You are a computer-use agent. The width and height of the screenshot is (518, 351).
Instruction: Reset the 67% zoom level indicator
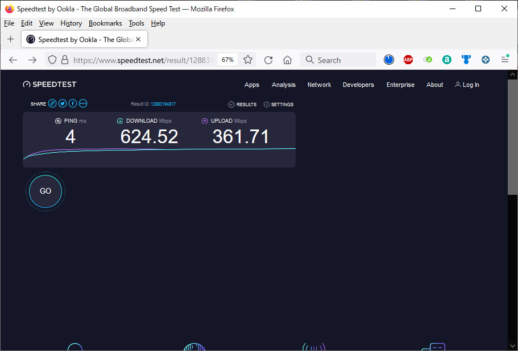pyautogui.click(x=227, y=60)
